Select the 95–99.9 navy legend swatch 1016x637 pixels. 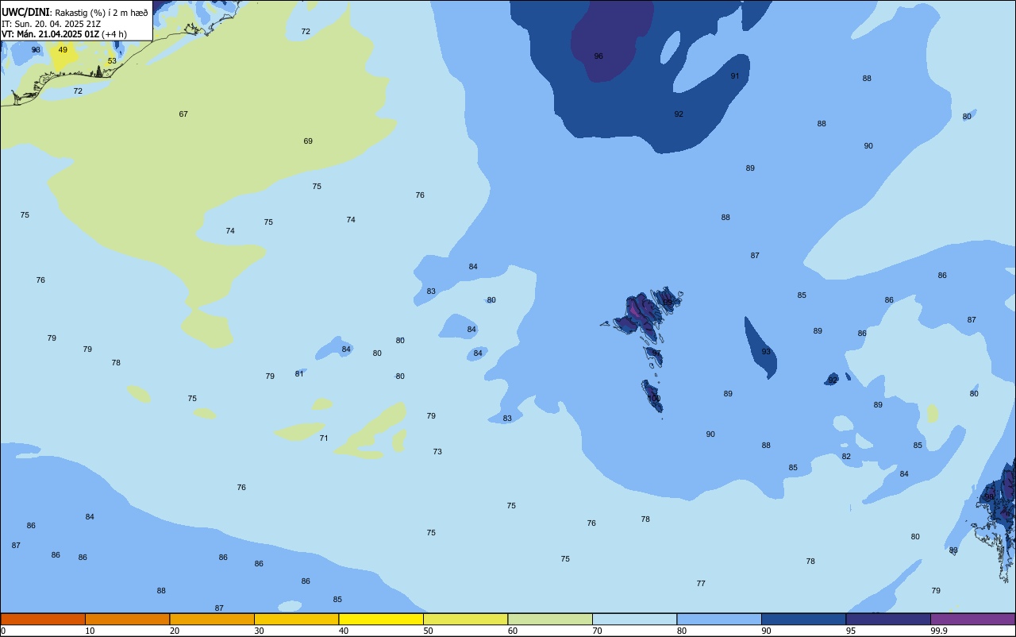pos(888,619)
